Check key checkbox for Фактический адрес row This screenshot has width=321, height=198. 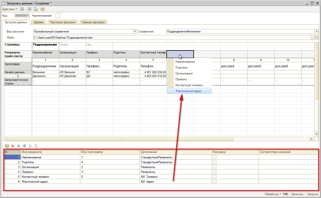tap(215, 181)
